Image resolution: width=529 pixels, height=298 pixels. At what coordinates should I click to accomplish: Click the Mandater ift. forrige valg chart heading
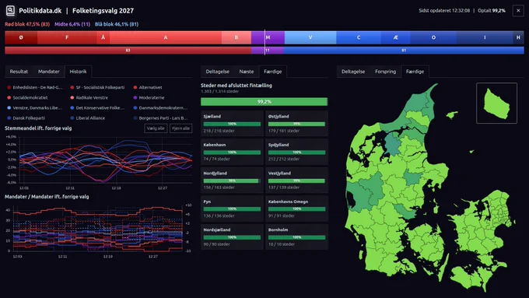point(47,197)
